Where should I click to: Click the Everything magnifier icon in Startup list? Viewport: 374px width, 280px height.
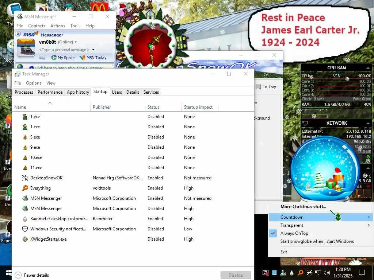[25, 188]
